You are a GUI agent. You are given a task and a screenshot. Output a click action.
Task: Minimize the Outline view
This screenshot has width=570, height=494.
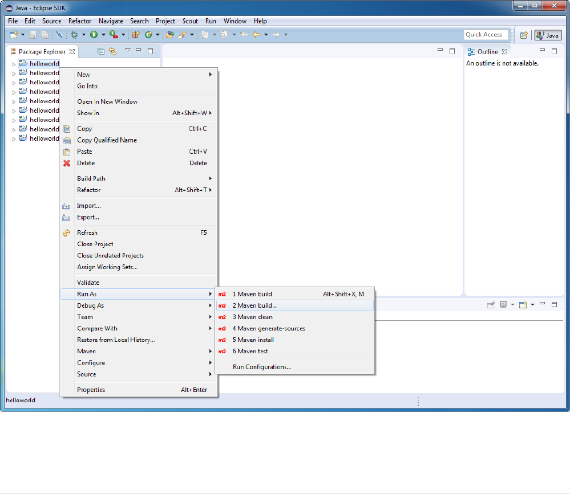pos(543,50)
